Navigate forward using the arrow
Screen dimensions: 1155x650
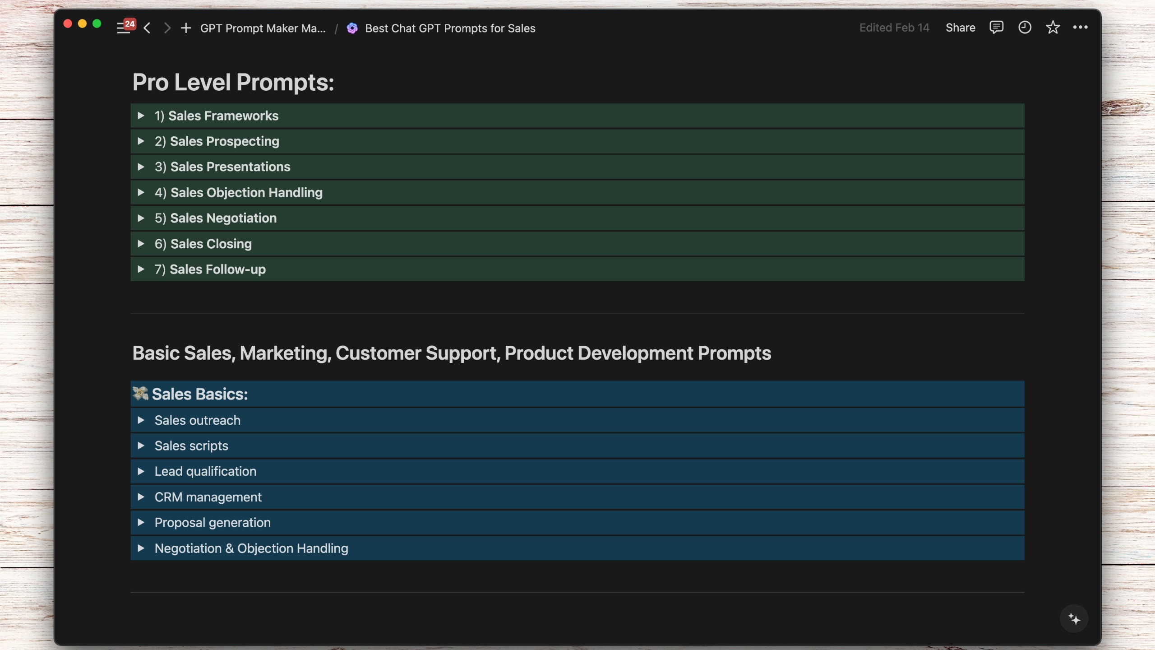167,28
